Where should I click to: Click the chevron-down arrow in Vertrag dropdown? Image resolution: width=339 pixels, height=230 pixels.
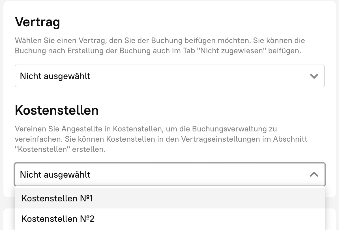(314, 76)
